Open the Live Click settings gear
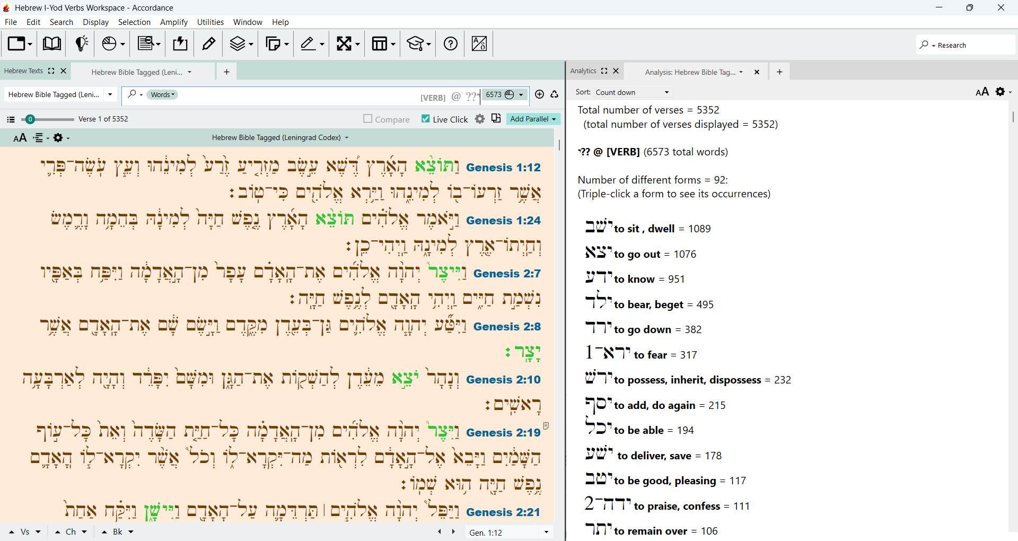 [x=480, y=119]
